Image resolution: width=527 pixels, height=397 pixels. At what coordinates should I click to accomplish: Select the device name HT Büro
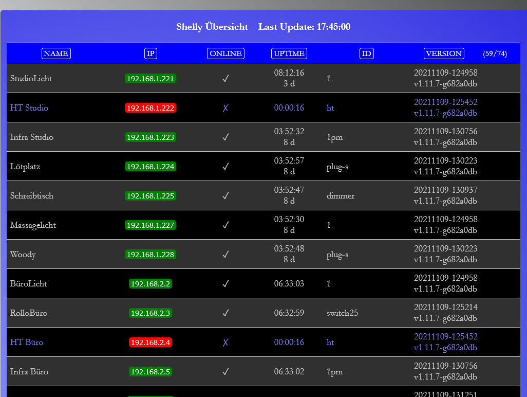click(27, 342)
